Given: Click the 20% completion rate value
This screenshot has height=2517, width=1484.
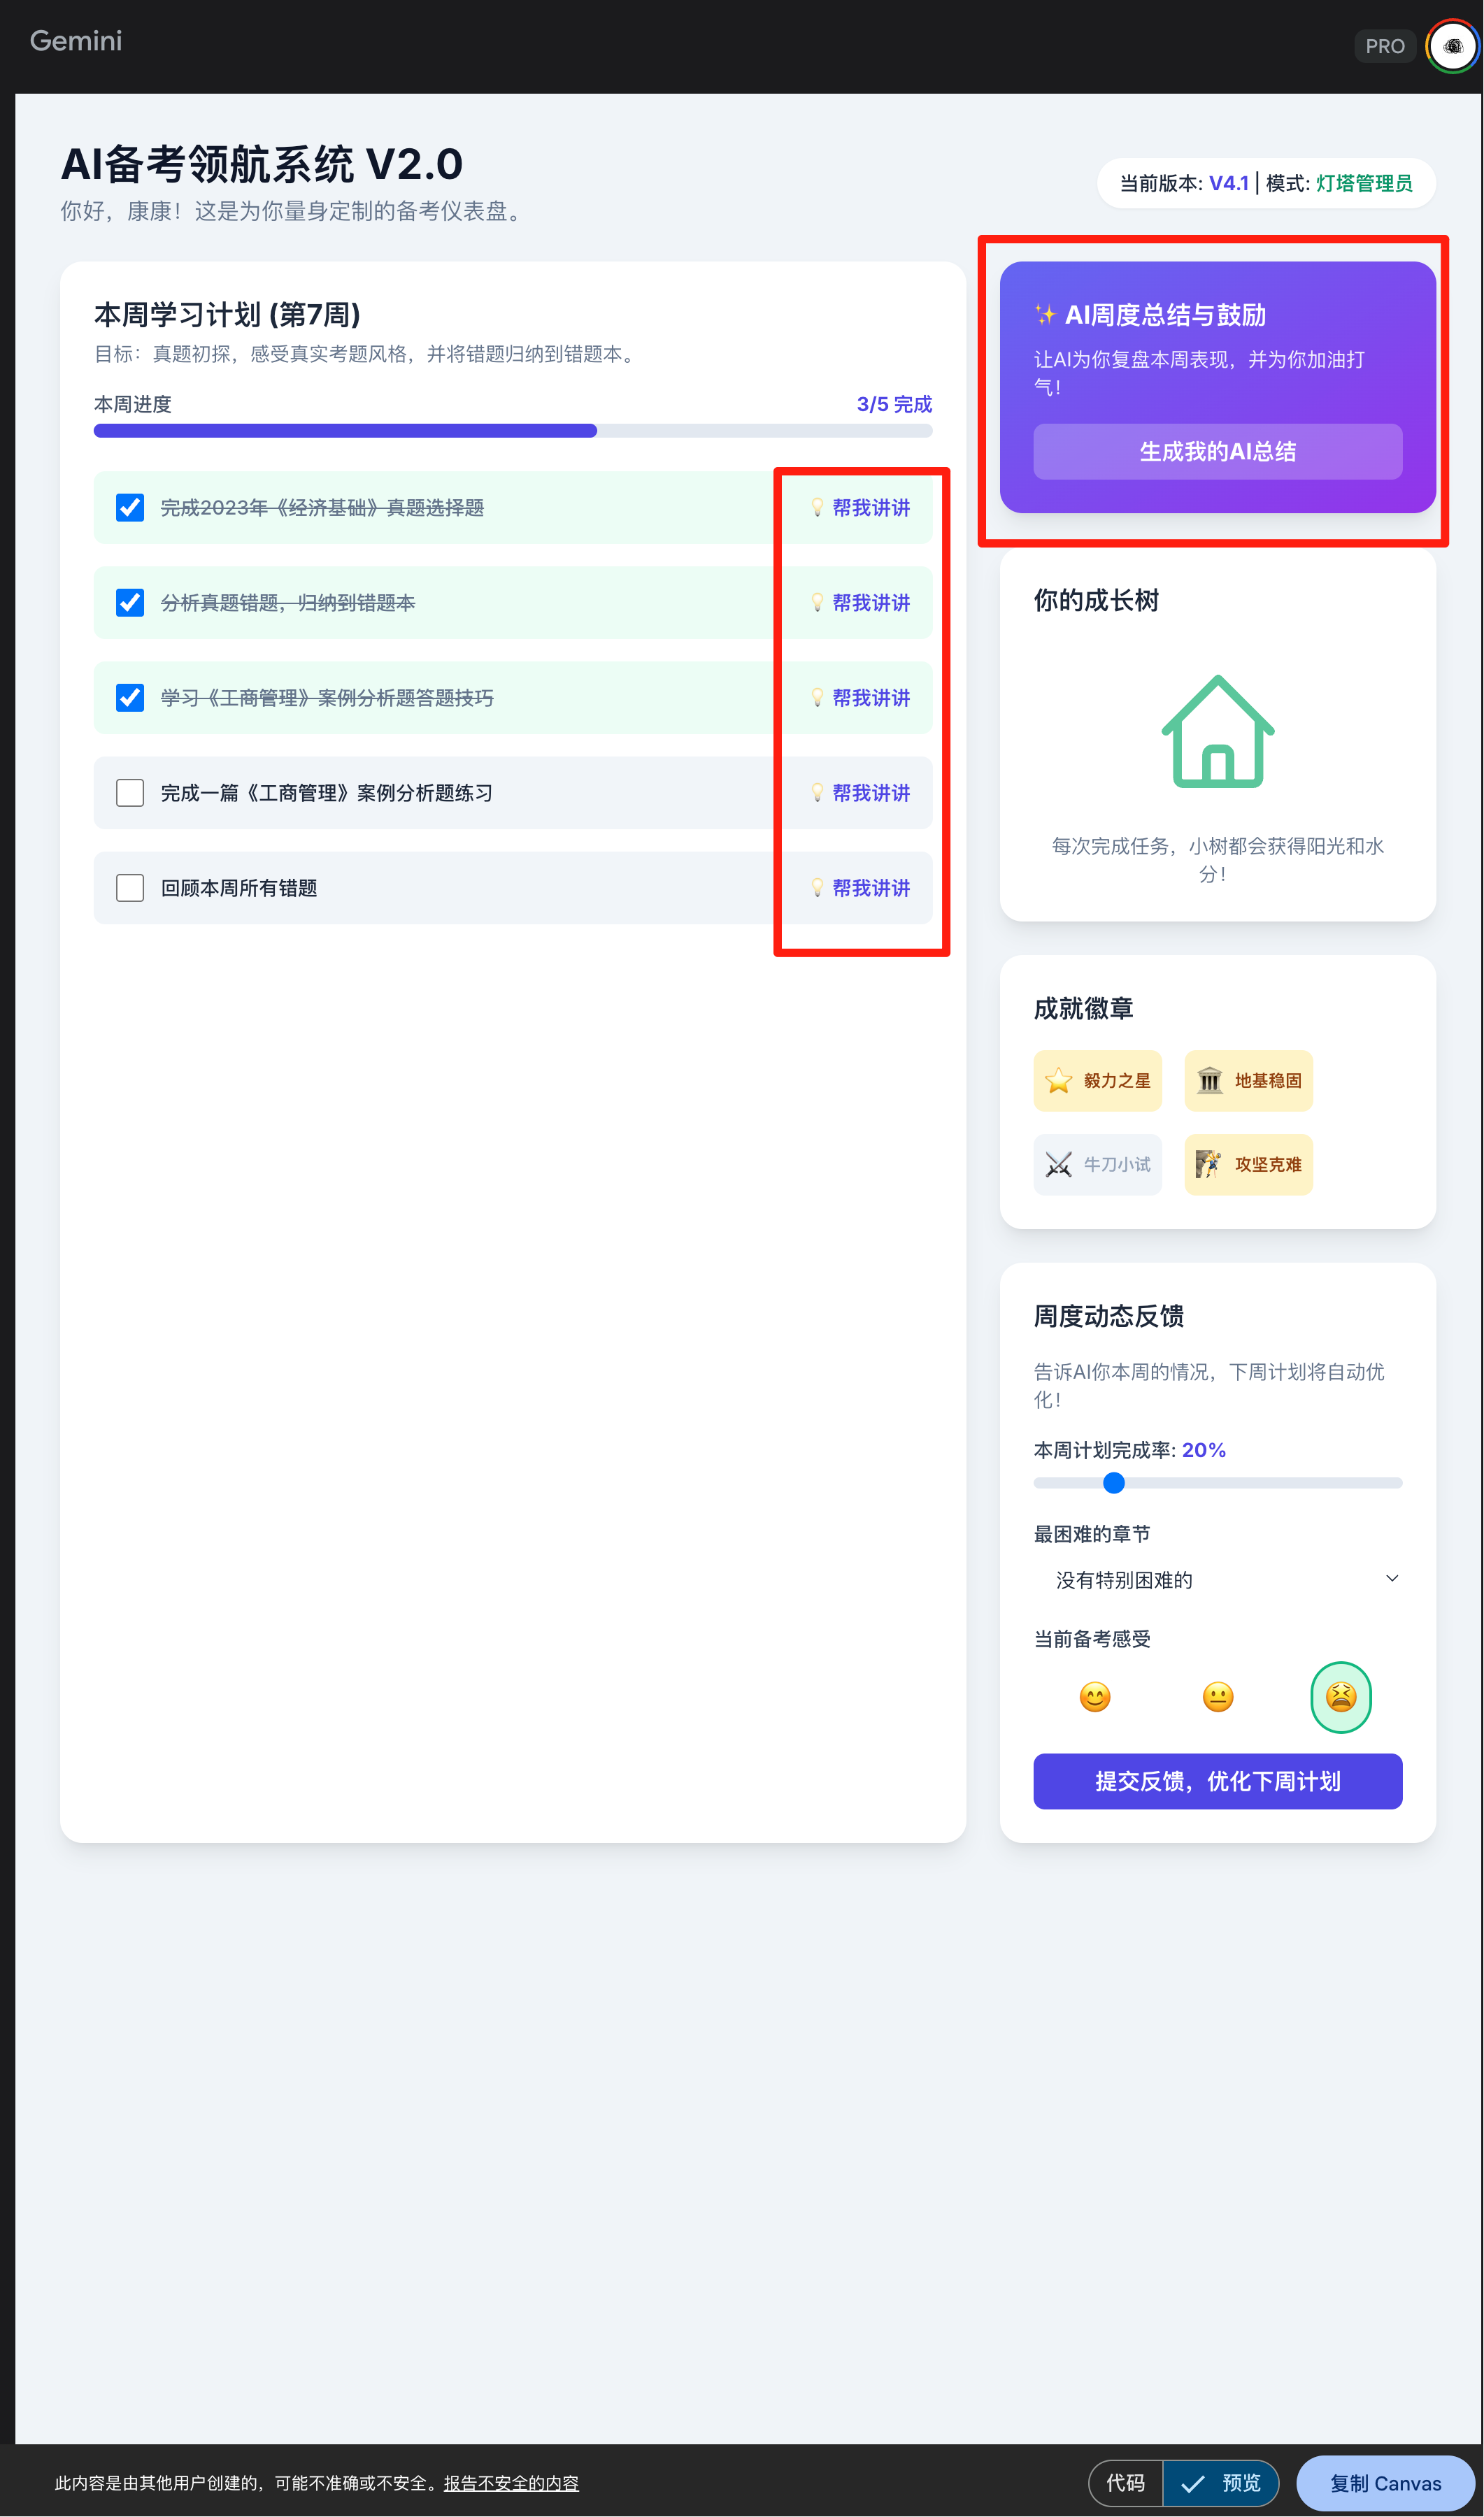Looking at the screenshot, I should pyautogui.click(x=1204, y=1451).
